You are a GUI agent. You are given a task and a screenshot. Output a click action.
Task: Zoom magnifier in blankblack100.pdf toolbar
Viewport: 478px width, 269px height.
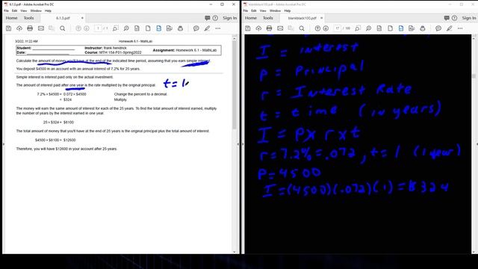(368, 28)
